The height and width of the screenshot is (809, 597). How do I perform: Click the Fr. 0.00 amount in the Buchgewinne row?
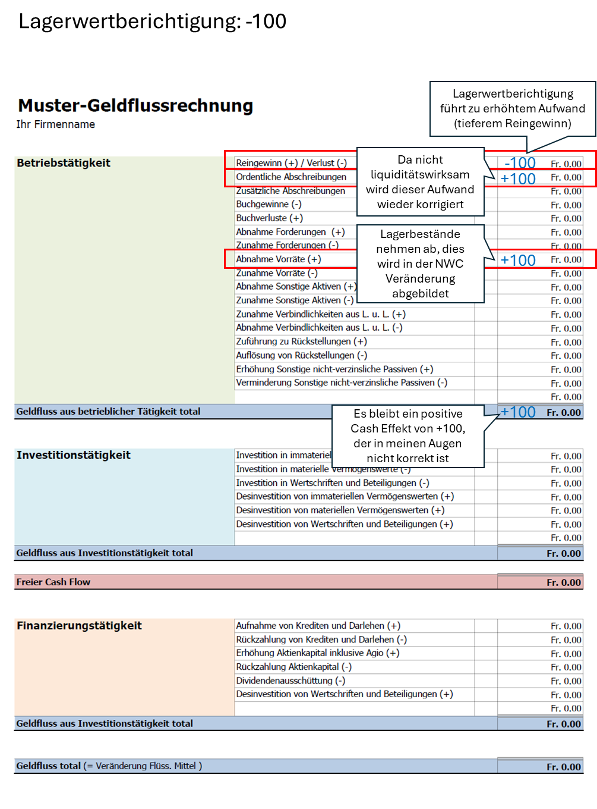pyautogui.click(x=566, y=205)
